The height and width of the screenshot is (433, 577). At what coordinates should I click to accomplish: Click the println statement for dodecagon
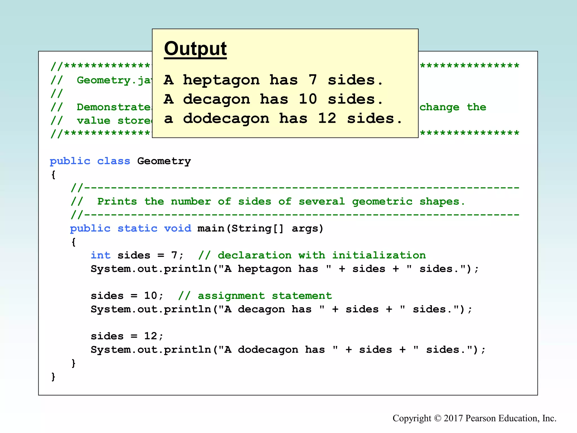[288, 350]
